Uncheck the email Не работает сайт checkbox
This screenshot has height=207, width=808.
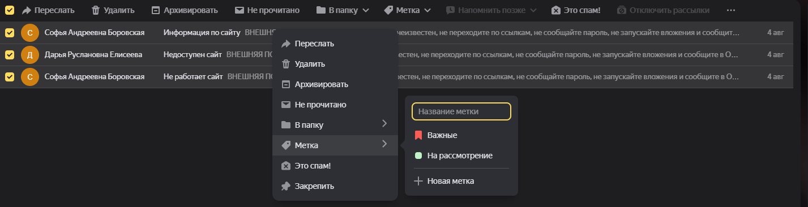(x=10, y=76)
